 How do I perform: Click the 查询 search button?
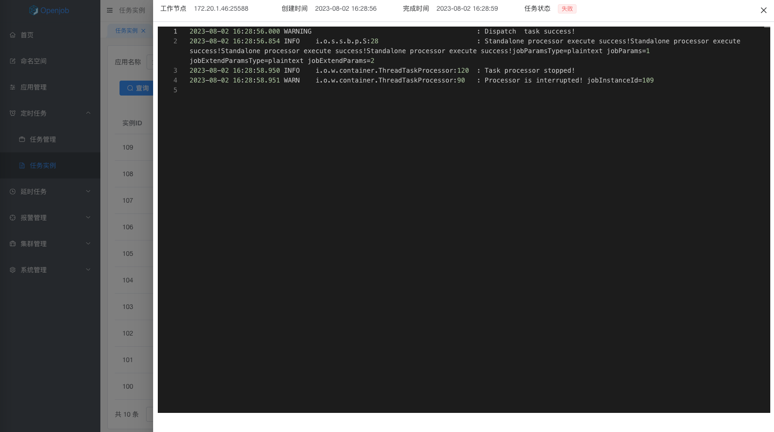136,88
